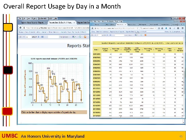Click the blue downloads arrow in table window

[x=166, y=28]
